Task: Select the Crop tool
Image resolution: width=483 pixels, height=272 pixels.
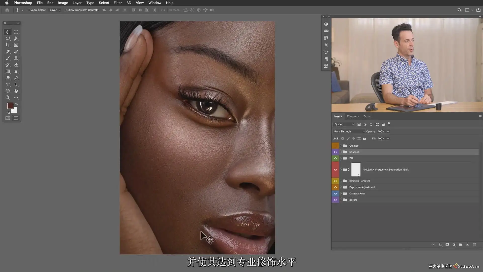Action: (8, 45)
